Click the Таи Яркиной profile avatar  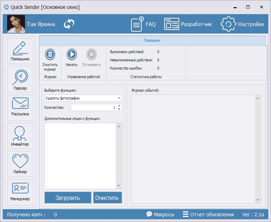click(16, 24)
